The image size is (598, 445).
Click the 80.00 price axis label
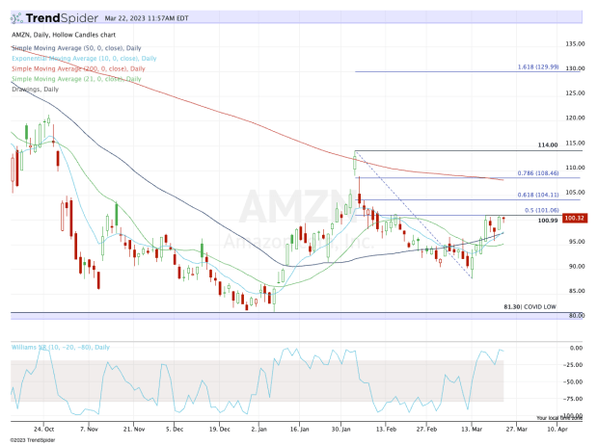576,316
